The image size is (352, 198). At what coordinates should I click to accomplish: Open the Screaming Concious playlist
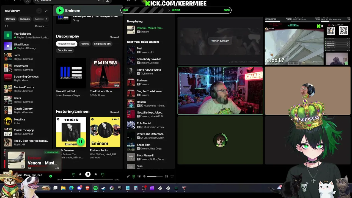click(x=27, y=78)
